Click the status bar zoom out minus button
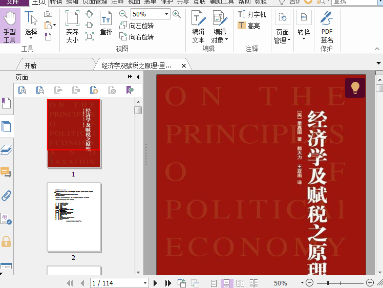Viewport: 383px width, 288px height. click(309, 283)
